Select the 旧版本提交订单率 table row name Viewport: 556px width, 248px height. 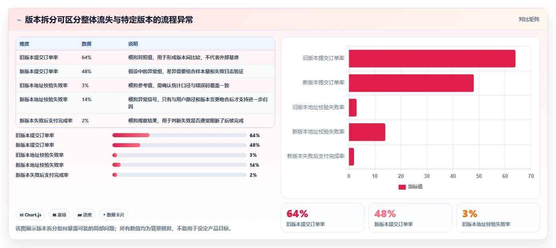pyautogui.click(x=39, y=58)
